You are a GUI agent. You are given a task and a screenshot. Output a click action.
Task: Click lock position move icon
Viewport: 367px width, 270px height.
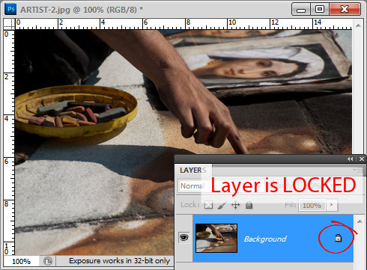tap(235, 205)
